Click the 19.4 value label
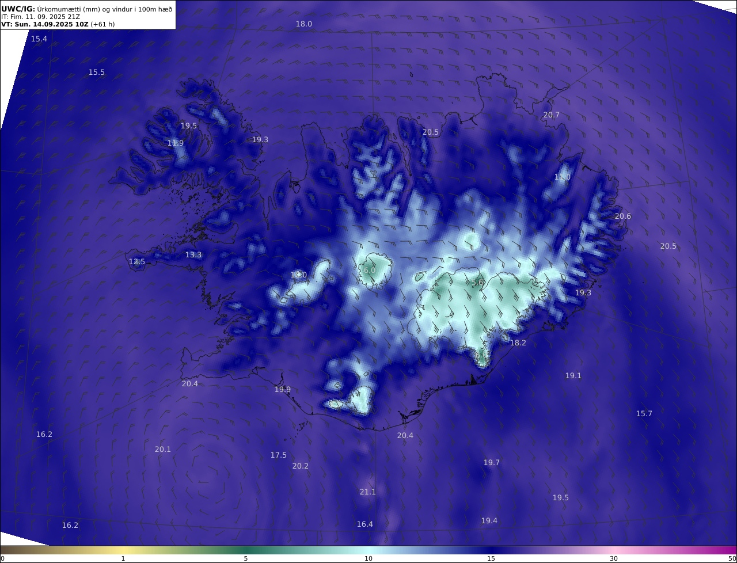Screen dimensions: 737x563 [489, 520]
